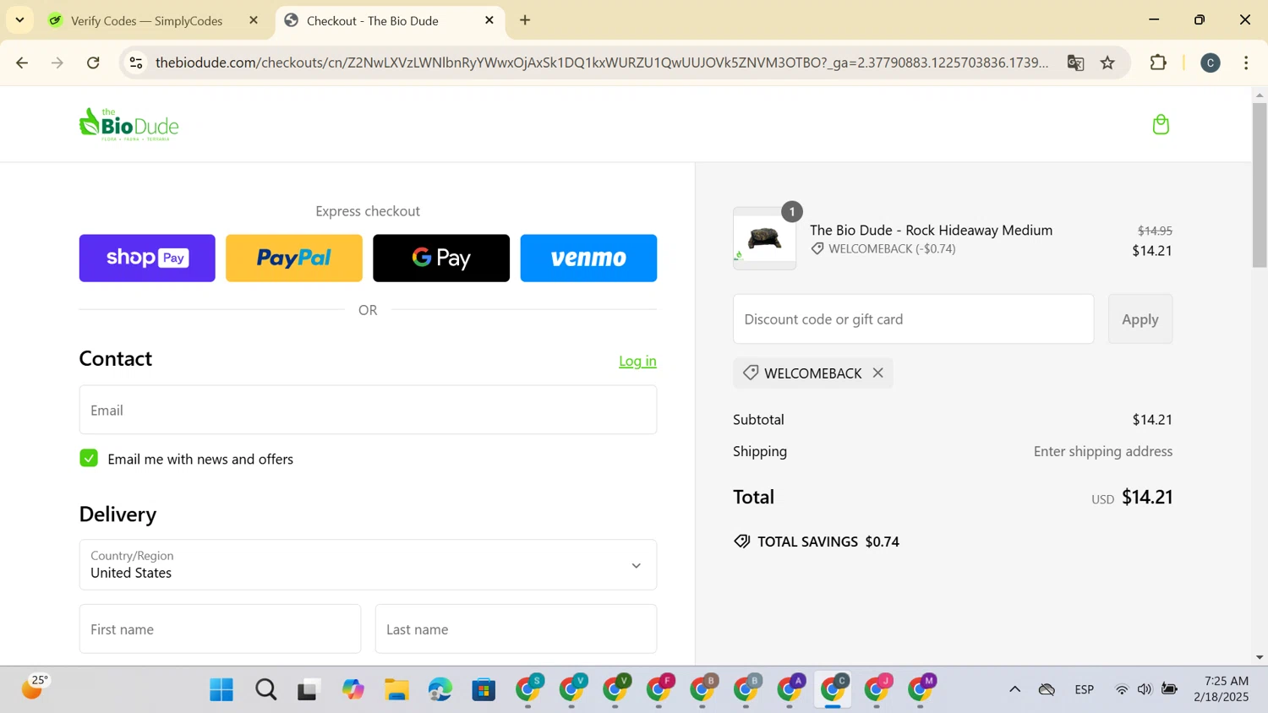Viewport: 1268px width, 713px height.
Task: Open Wi-Fi network settings in tray
Action: click(x=1122, y=689)
